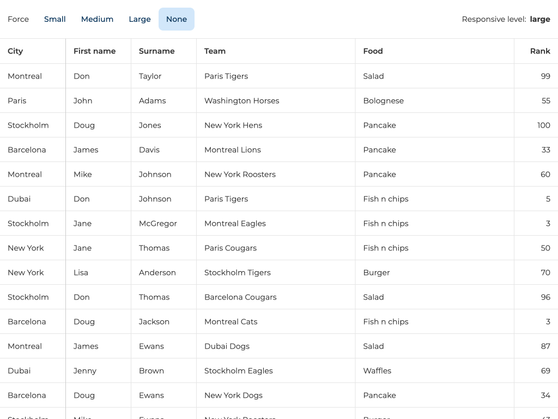Click the Rank column header

(x=539, y=51)
